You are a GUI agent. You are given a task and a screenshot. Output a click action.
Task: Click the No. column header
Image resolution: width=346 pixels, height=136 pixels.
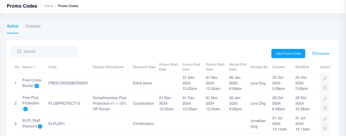pos(17,67)
